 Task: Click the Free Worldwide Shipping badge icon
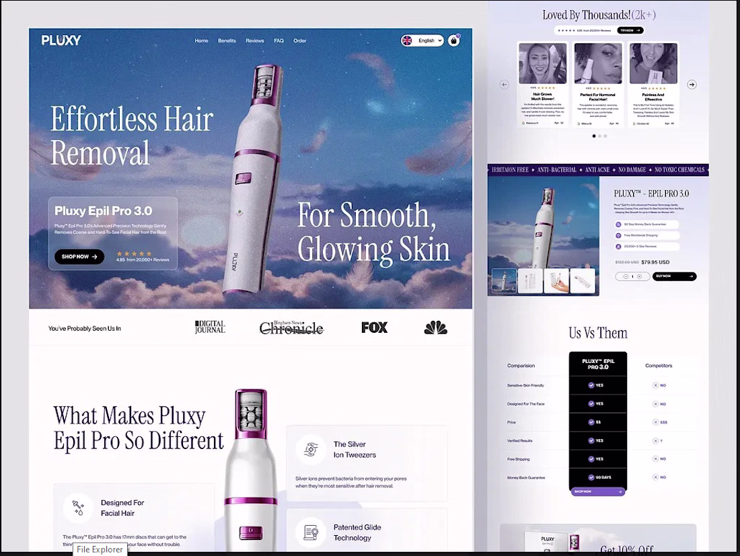coord(618,235)
